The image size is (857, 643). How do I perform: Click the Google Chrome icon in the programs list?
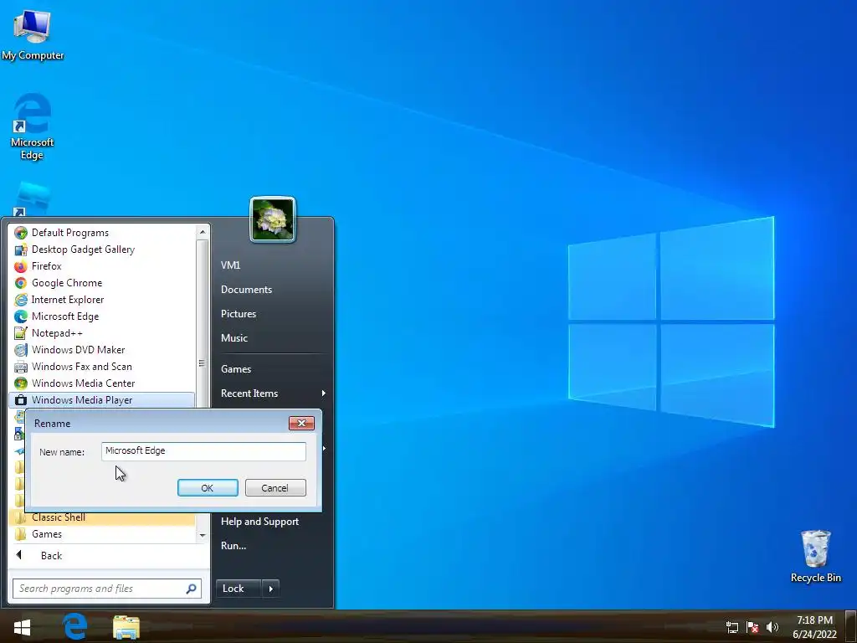[x=21, y=283]
